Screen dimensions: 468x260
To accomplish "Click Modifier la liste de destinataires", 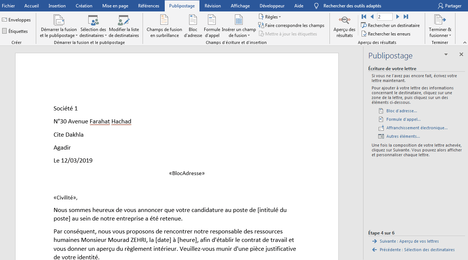I will click(124, 26).
